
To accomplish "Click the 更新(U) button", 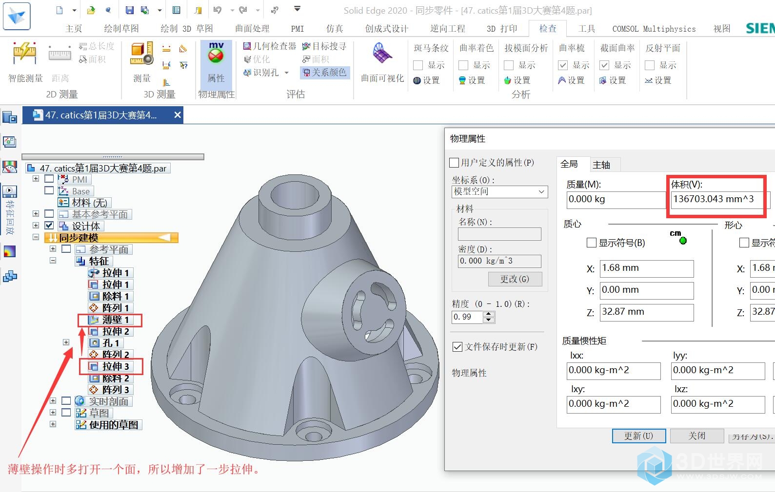I will pos(638,436).
